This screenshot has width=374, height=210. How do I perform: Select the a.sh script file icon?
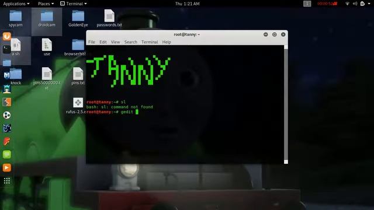click(16, 45)
